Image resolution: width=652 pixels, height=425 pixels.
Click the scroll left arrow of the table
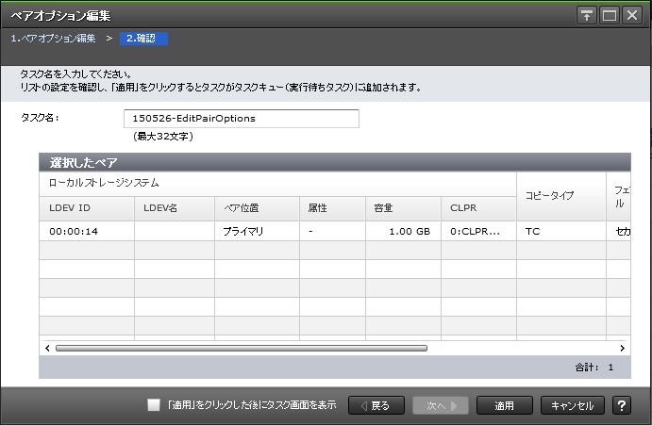pyautogui.click(x=47, y=348)
